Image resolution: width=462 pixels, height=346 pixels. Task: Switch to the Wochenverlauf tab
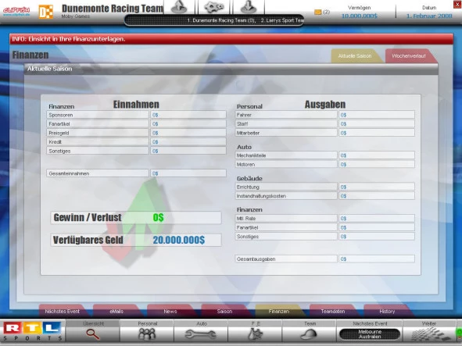coord(409,56)
